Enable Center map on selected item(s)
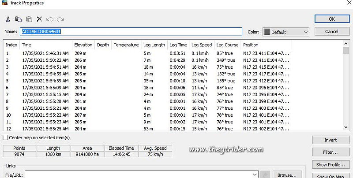The image size is (353, 178). click(x=5, y=137)
